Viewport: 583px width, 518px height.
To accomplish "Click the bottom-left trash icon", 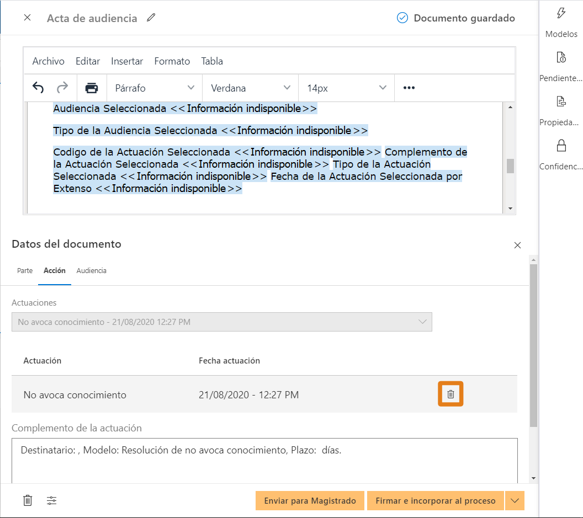I will point(28,500).
